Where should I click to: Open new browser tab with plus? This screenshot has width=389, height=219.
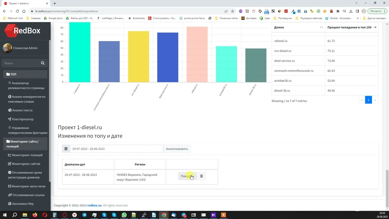tap(55, 3)
